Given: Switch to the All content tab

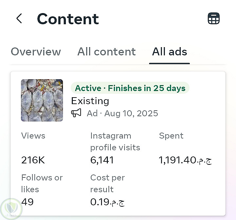Looking at the screenshot, I should click(107, 52).
